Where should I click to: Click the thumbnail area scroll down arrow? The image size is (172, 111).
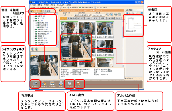pos(123,66)
